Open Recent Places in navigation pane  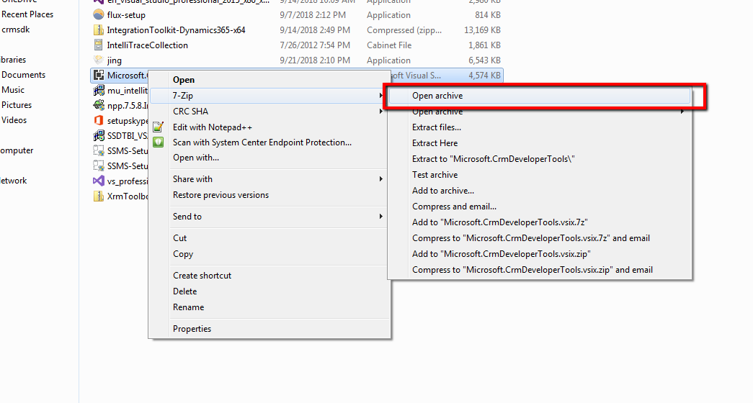pos(27,14)
